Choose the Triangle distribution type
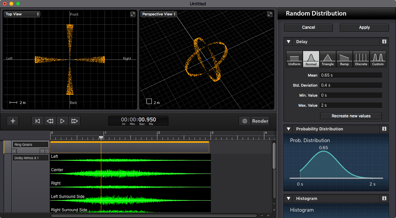The width and height of the screenshot is (396, 218). (x=327, y=59)
